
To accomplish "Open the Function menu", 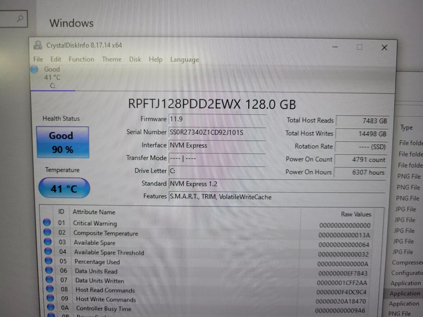I will point(81,59).
